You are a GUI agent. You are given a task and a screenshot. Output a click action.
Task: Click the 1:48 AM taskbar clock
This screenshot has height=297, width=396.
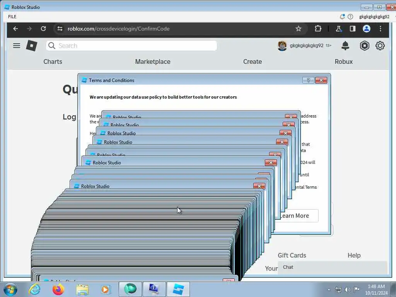click(x=376, y=290)
